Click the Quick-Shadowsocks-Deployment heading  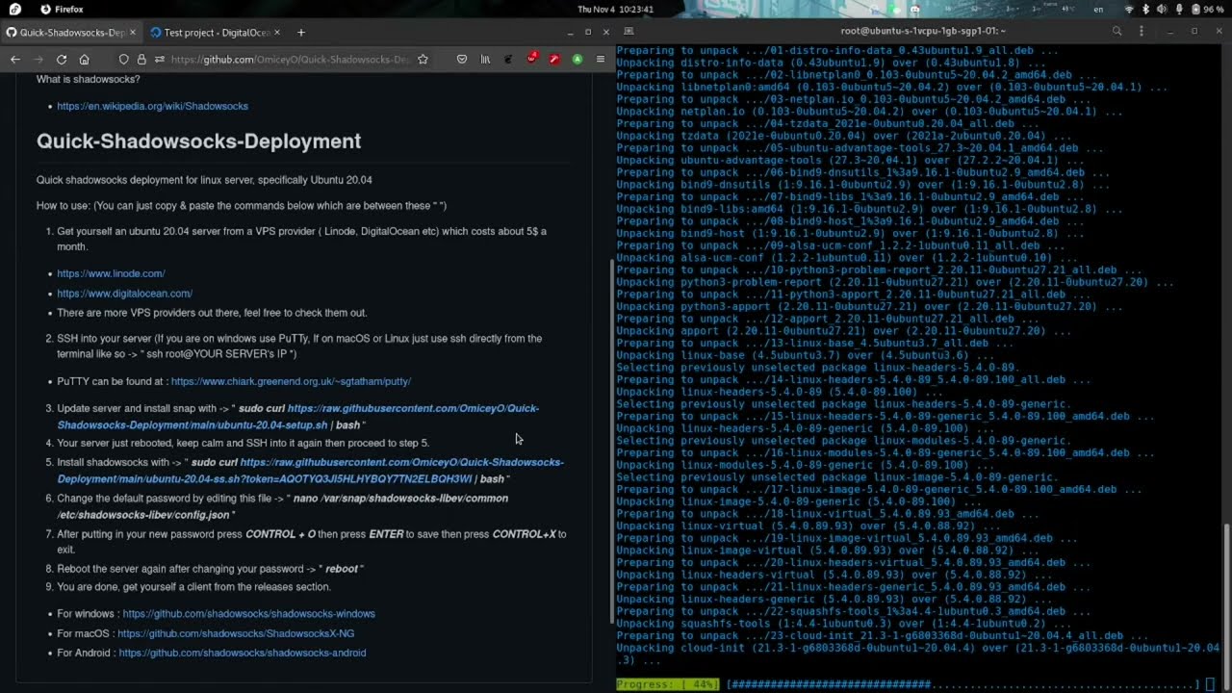[x=198, y=141]
